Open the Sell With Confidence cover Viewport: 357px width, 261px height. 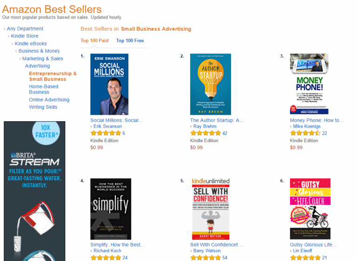(211, 209)
